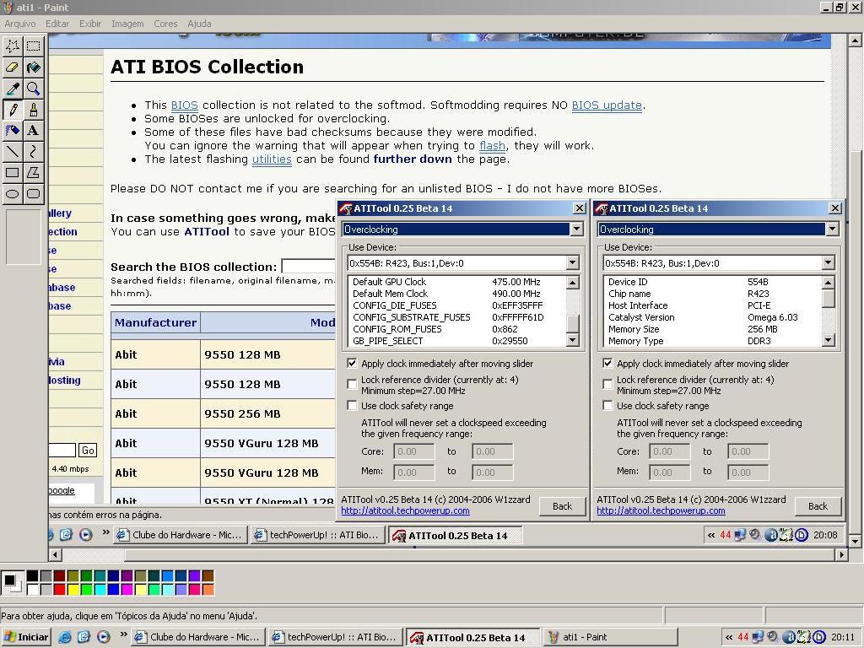Pick the Polygon shape tool
Image resolution: width=864 pixels, height=648 pixels.
coord(34,172)
